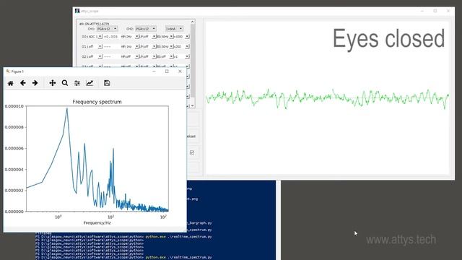Click the tallest spectrum peak in the plot
The height and width of the screenshot is (260, 462).
(67, 109)
